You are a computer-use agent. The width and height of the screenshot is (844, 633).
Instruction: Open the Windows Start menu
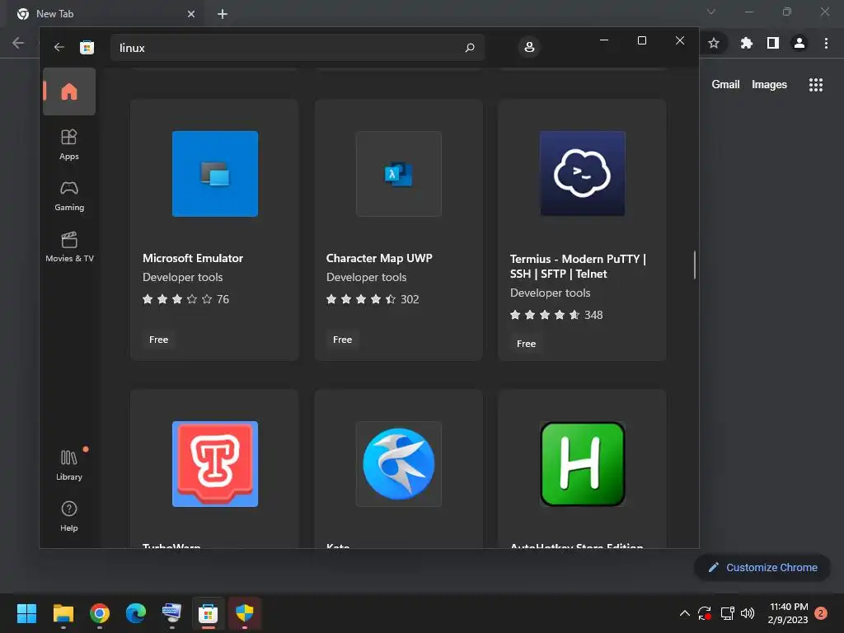pos(26,613)
